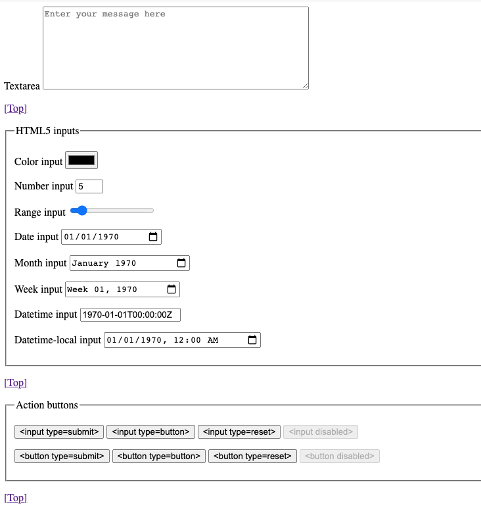This screenshot has height=515, width=481.
Task: Click the <button disabled> button
Action: [x=340, y=456]
